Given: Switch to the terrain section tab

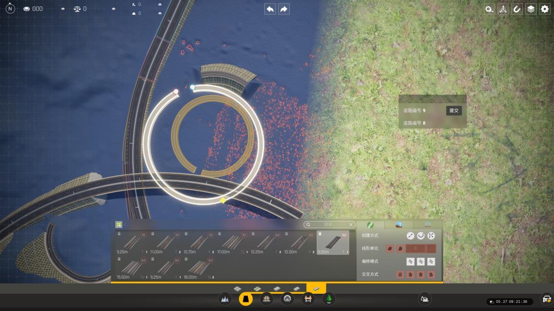Looking at the screenshot, I should [399, 225].
